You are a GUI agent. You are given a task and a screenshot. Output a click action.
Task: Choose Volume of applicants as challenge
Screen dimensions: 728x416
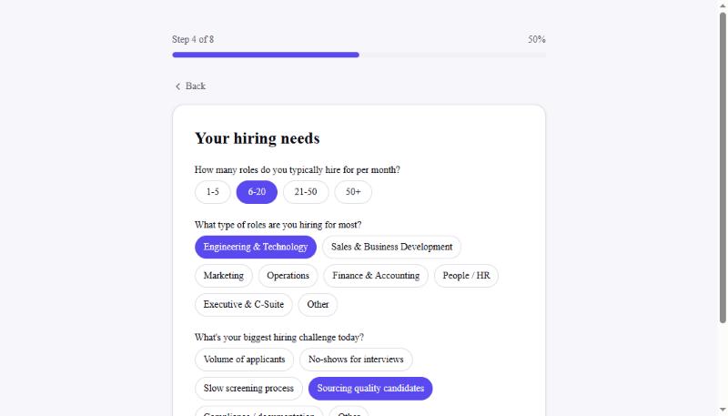tap(244, 360)
